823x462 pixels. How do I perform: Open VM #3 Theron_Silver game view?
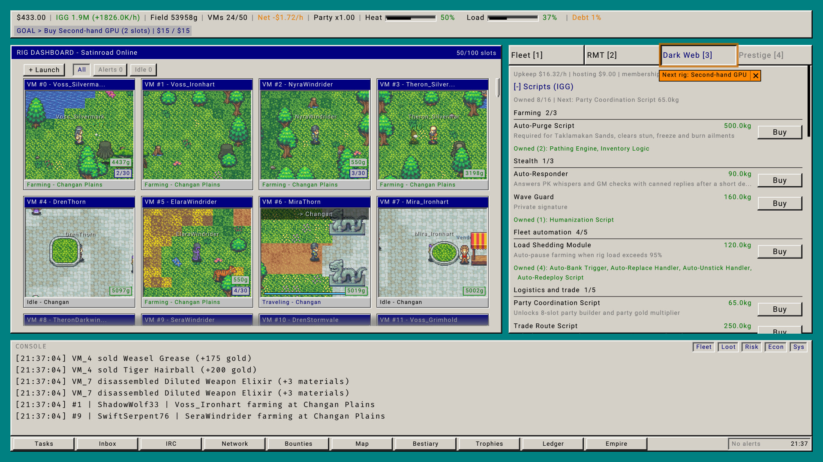[x=433, y=134]
